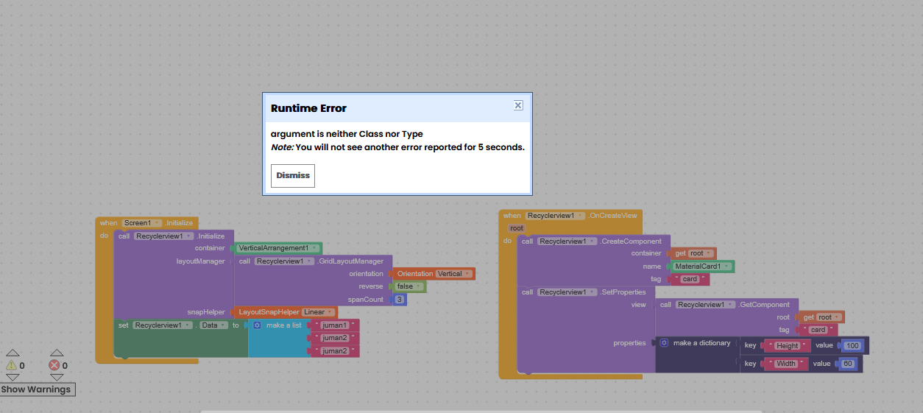Edit the Height value field 100
The image size is (923, 413).
(852, 346)
